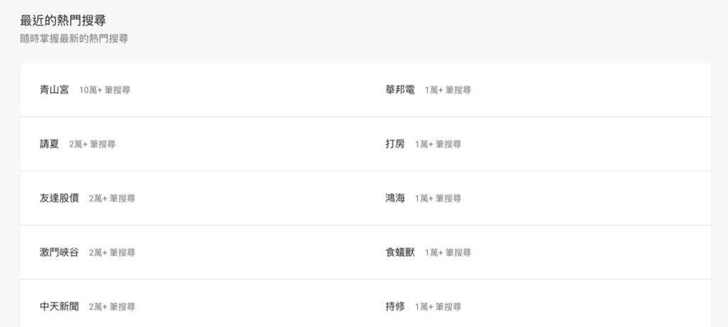Click the 最近的熱門搜尋 section heading
The height and width of the screenshot is (327, 728).
(63, 21)
